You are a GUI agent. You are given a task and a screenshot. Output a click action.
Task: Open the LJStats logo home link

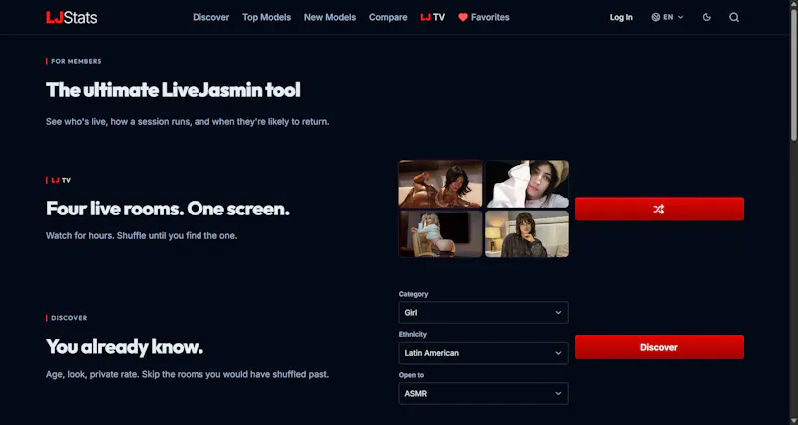71,17
